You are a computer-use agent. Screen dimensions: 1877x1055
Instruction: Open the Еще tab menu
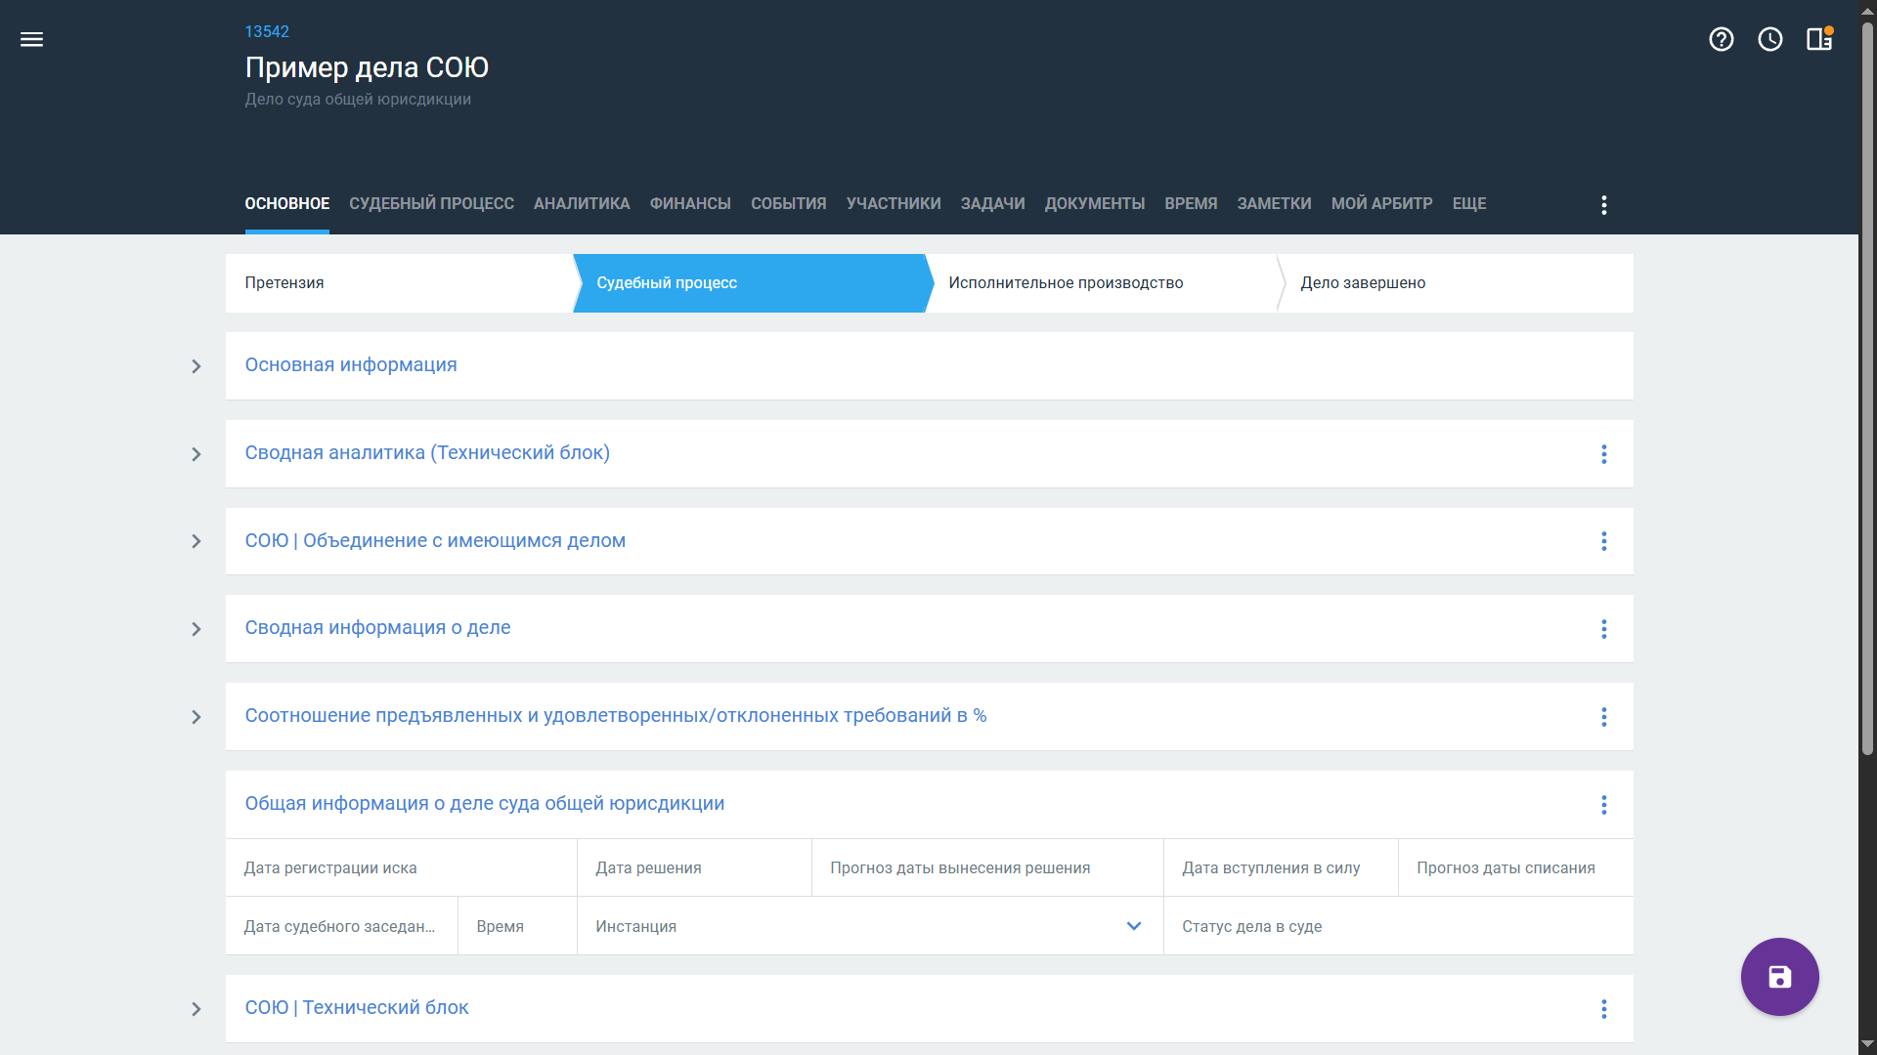[x=1468, y=203]
